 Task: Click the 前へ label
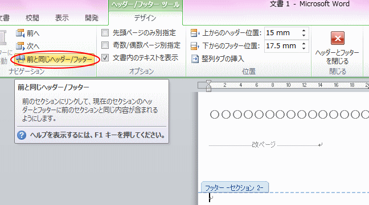[33, 34]
